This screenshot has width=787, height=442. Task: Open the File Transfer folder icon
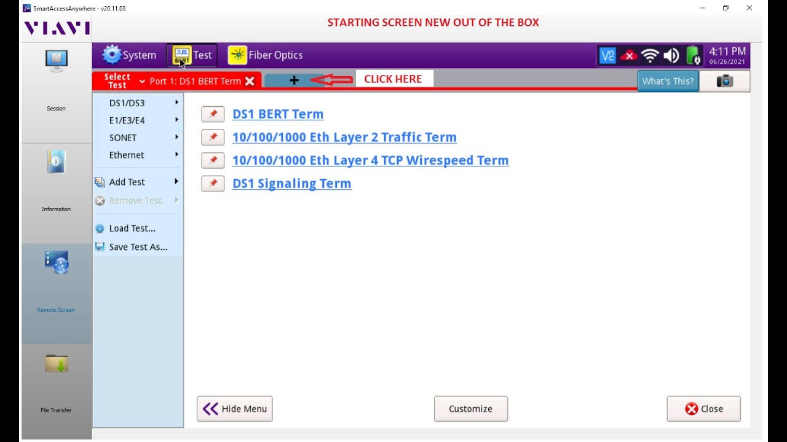[57, 363]
